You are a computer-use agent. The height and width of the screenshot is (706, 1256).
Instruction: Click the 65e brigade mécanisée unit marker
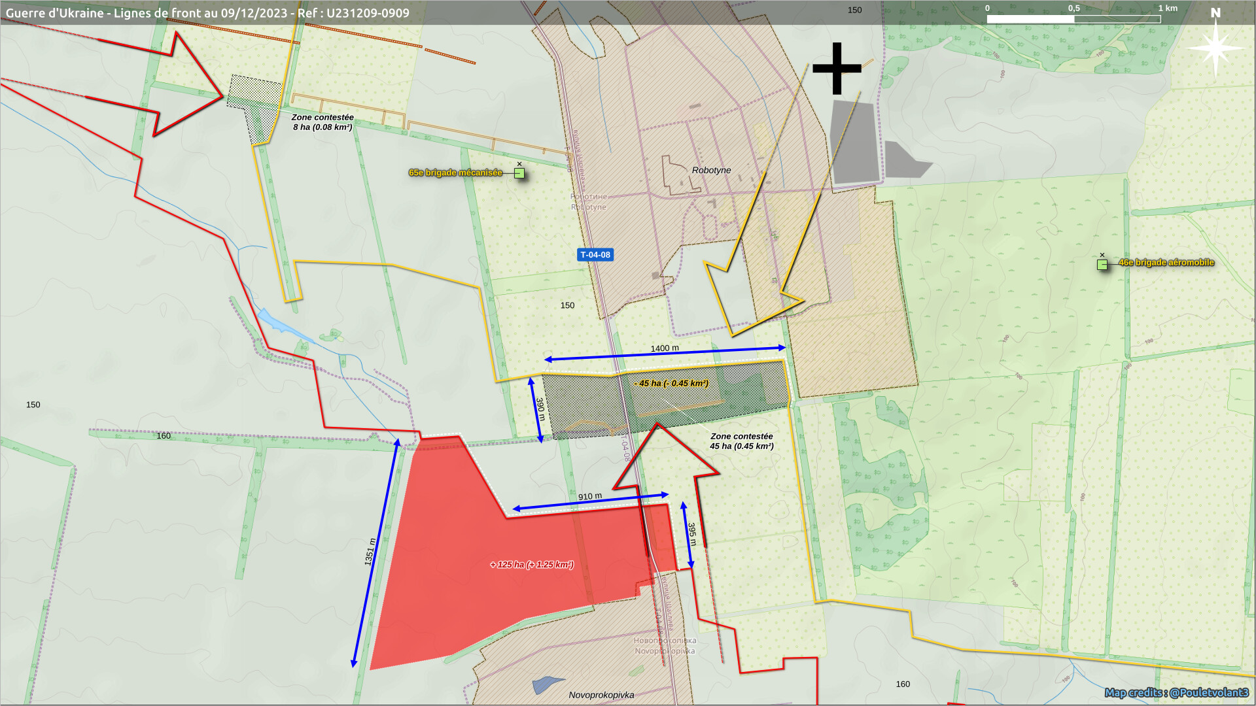coord(519,173)
